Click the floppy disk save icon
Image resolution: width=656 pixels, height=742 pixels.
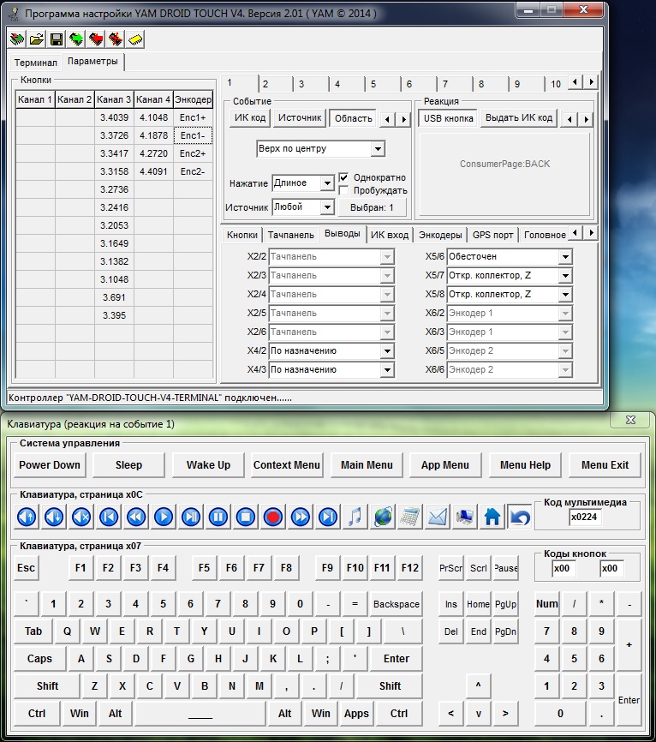pos(56,39)
